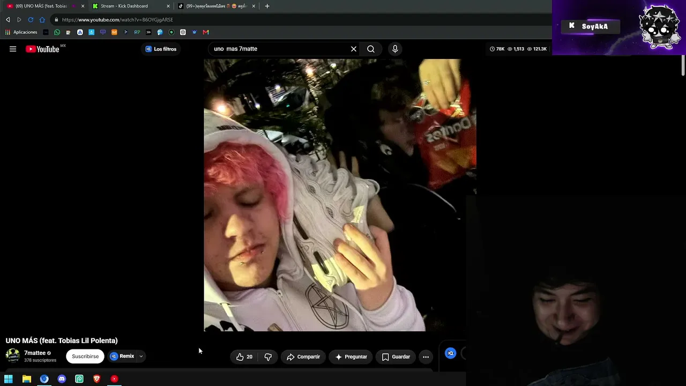The width and height of the screenshot is (686, 386).
Task: Click the 121.3K views stat
Action: point(537,49)
